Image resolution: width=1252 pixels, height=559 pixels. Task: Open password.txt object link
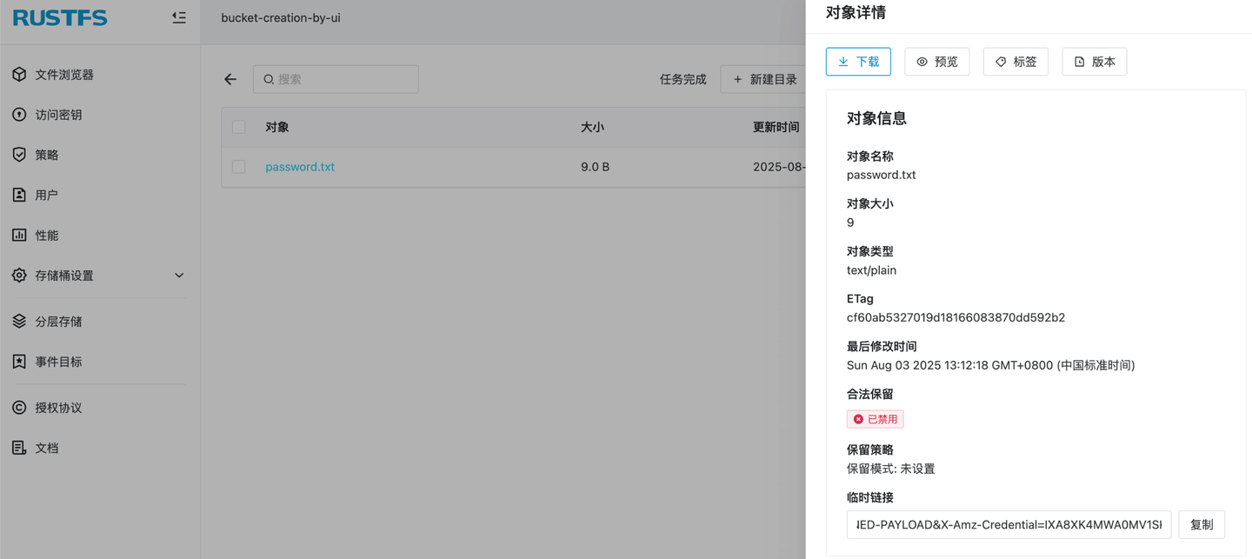tap(300, 167)
